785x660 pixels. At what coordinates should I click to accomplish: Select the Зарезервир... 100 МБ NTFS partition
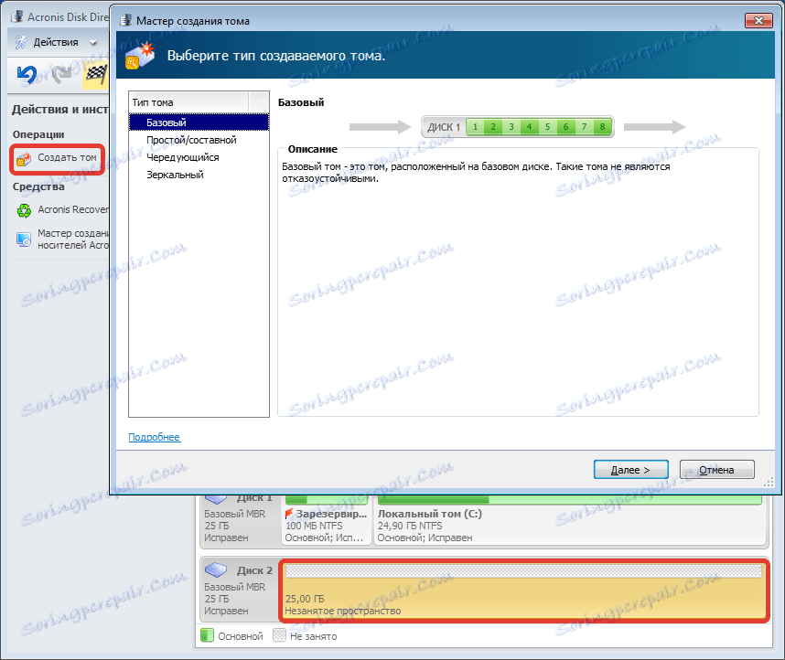click(327, 519)
